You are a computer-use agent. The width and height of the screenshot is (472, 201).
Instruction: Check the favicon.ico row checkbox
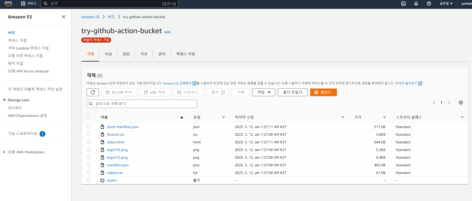88,134
